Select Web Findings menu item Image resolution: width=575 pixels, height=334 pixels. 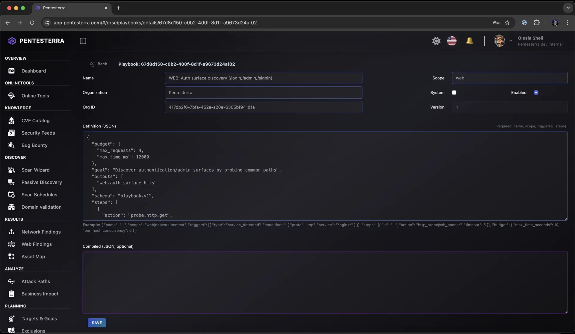37,244
